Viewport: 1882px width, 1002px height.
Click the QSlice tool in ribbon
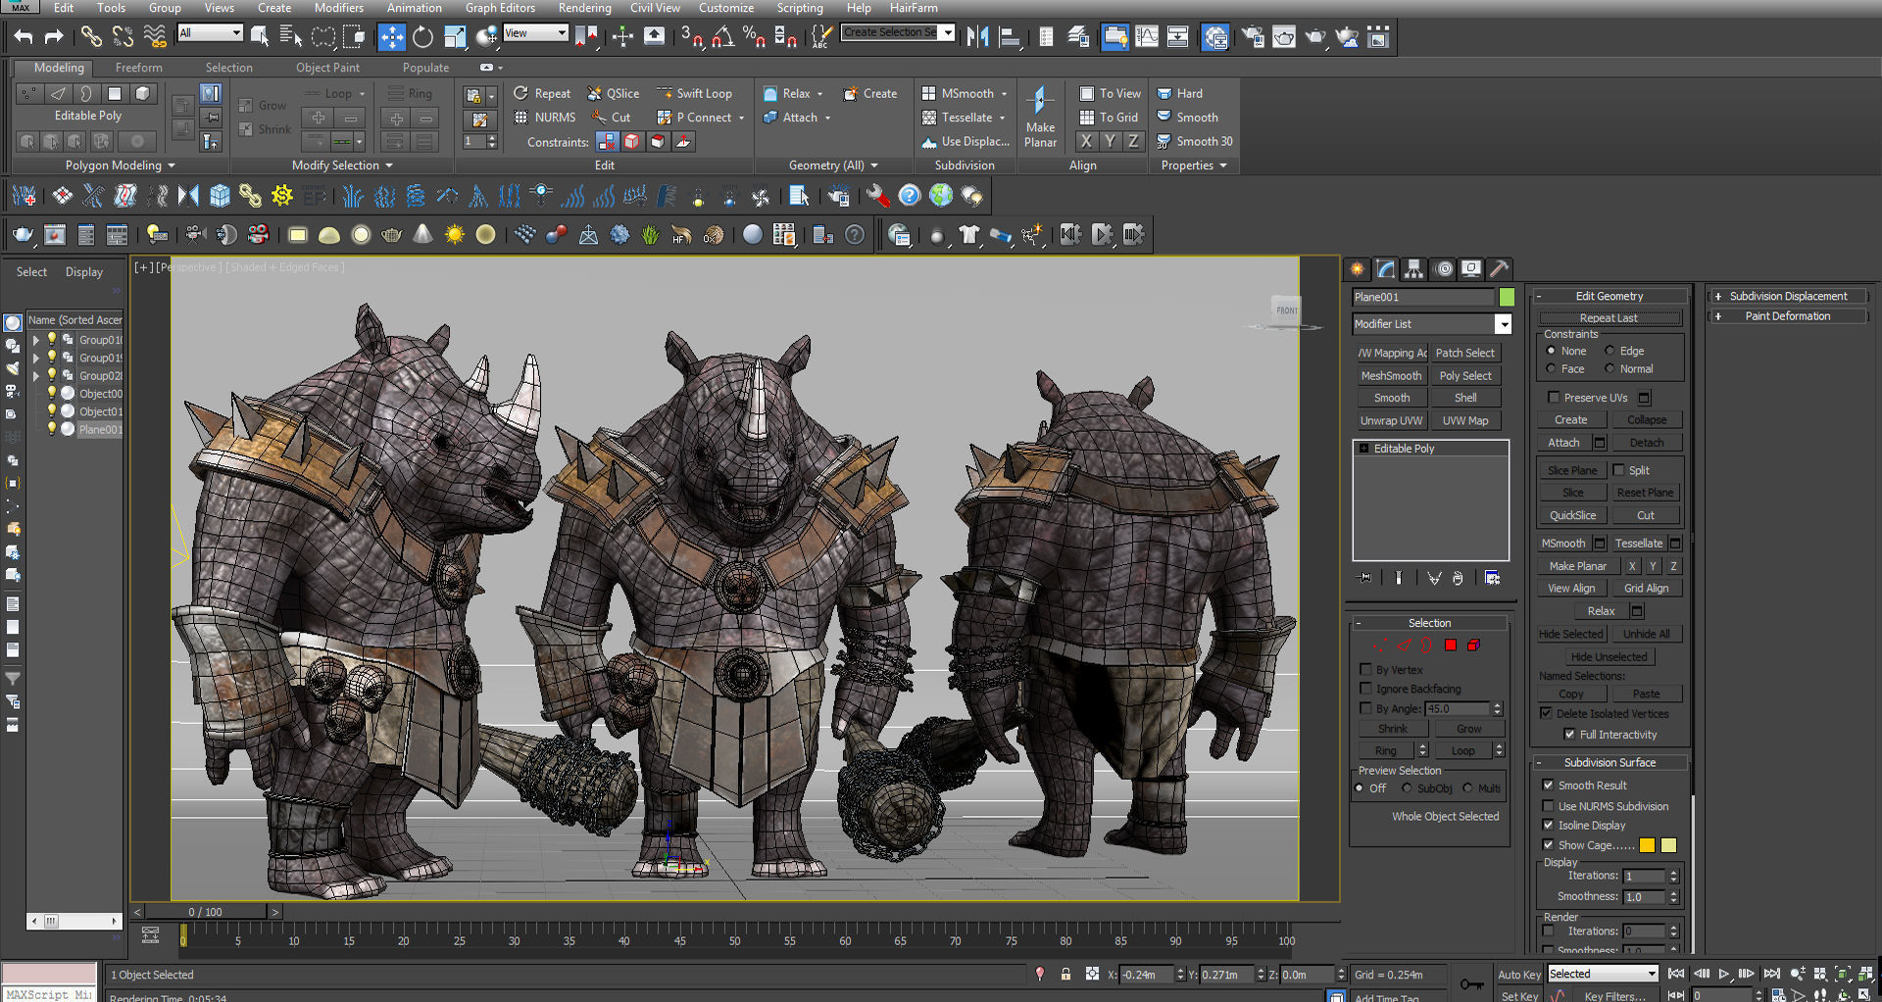pos(614,93)
